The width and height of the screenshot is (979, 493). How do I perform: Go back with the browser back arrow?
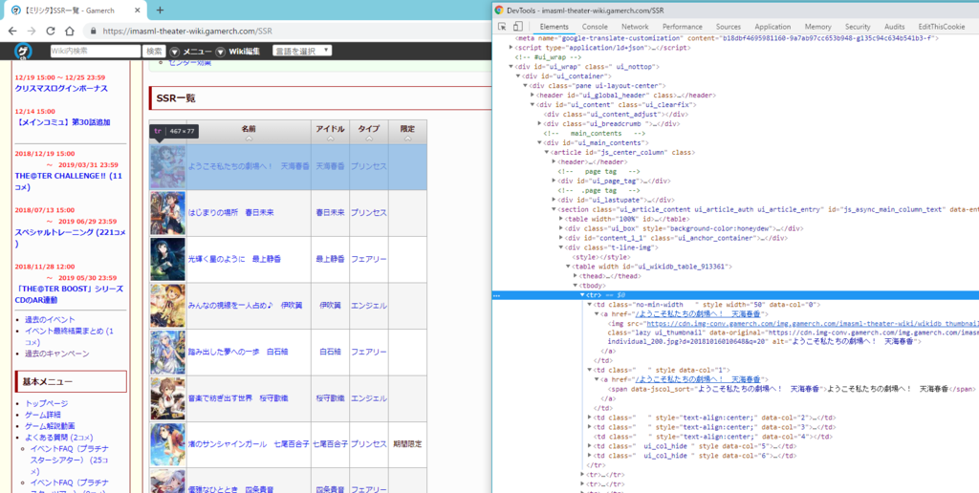click(13, 31)
